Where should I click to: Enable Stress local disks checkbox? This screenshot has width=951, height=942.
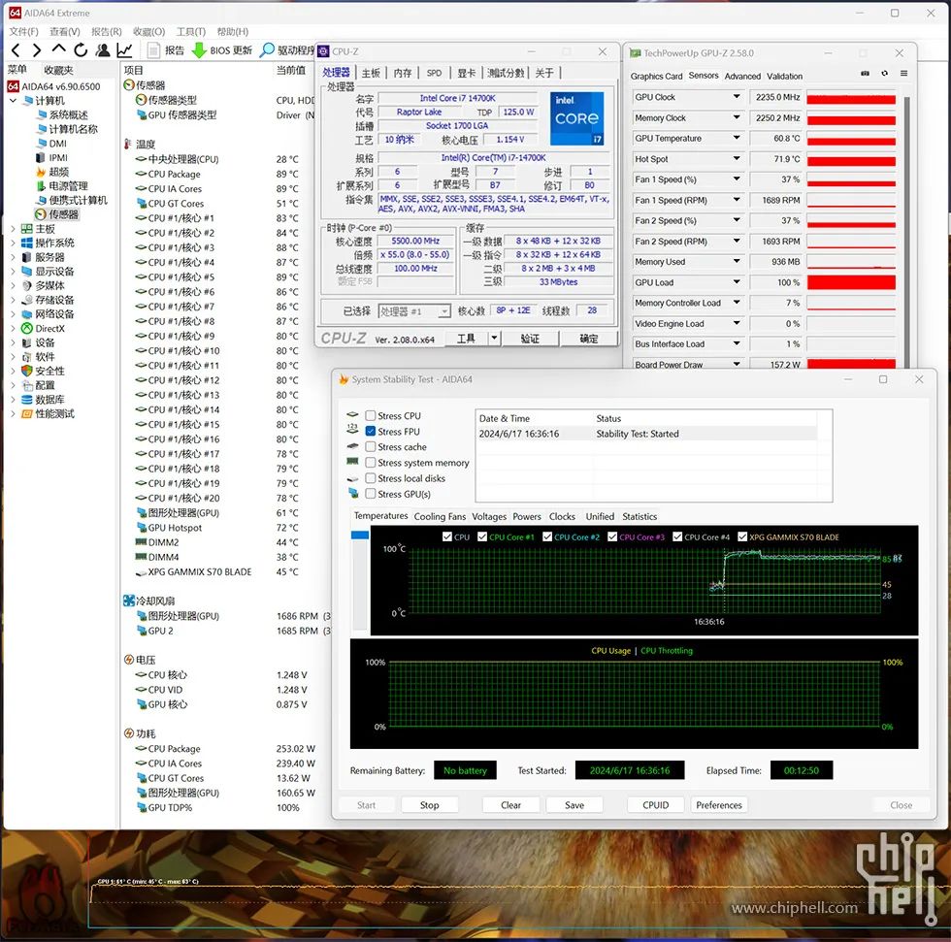point(370,477)
